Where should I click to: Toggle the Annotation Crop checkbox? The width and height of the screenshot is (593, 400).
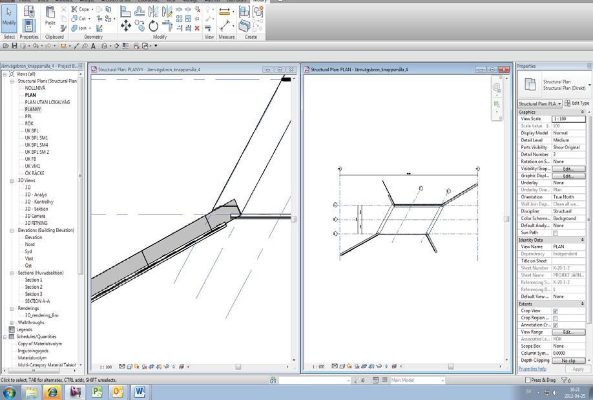pos(555,325)
